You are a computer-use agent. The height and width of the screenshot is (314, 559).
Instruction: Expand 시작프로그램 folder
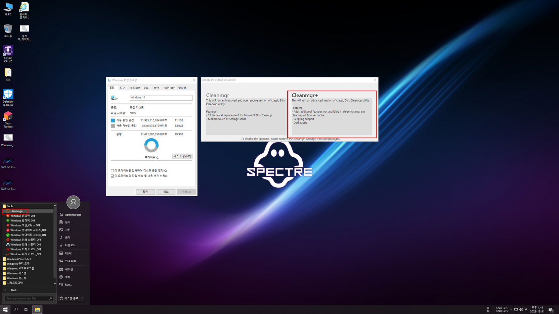[x=15, y=283]
